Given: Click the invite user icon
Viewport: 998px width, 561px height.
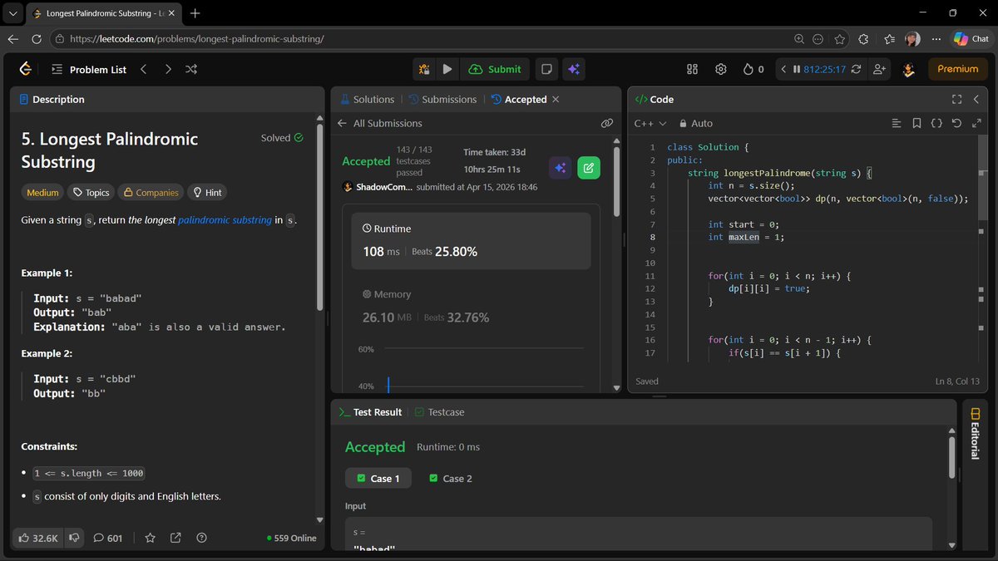Looking at the screenshot, I should [x=879, y=69].
